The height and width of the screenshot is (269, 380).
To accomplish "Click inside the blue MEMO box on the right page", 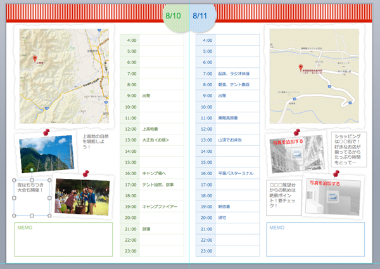I will pos(315,242).
